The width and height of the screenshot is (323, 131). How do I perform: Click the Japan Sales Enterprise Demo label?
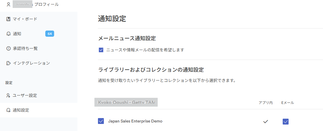135,121
